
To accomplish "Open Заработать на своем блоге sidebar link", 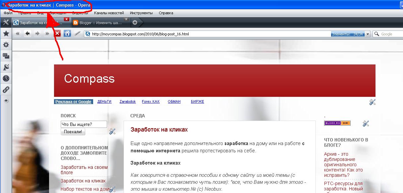I will tap(84, 170).
